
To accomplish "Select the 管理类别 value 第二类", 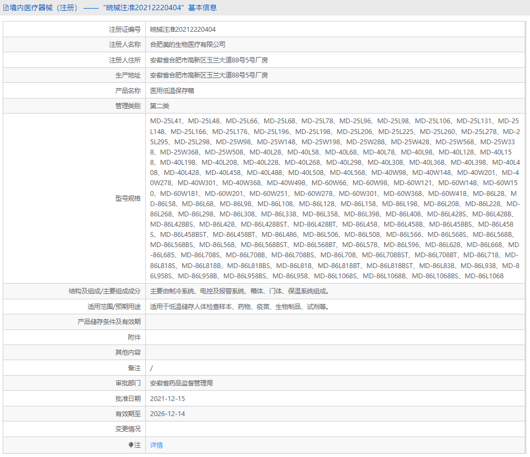I will [x=160, y=106].
